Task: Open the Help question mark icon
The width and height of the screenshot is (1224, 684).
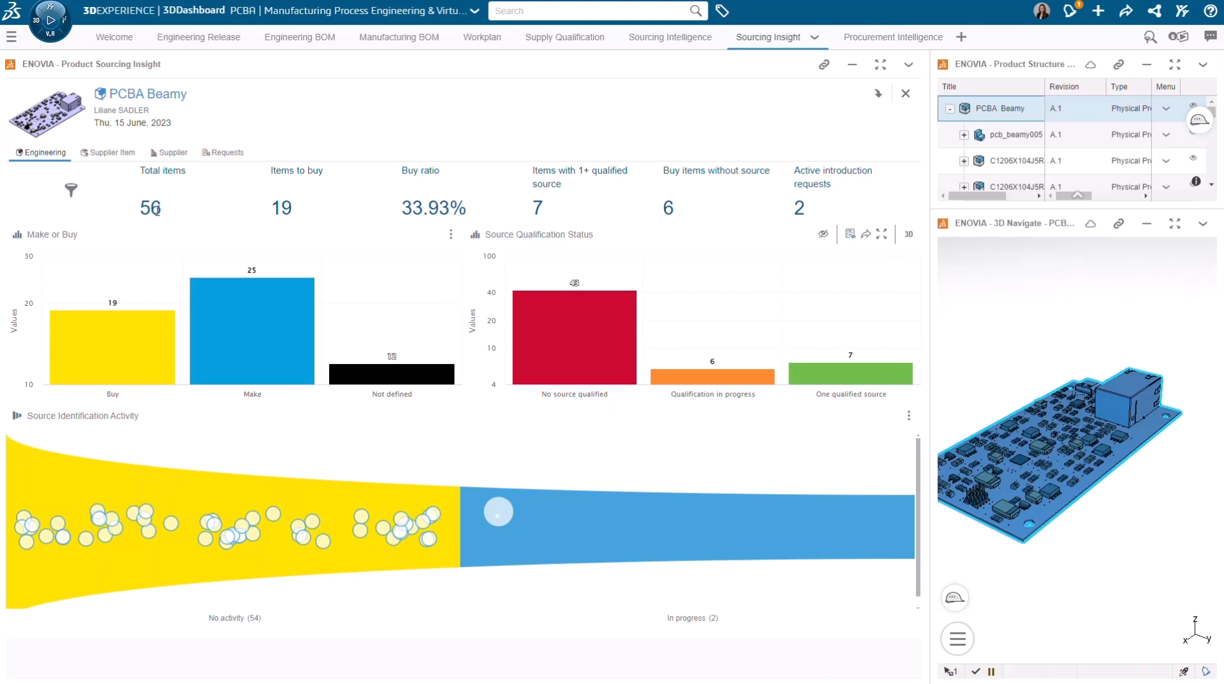Action: click(1210, 11)
